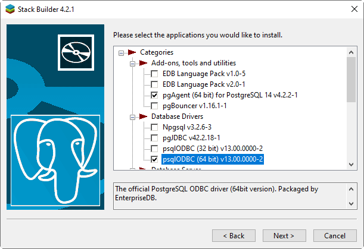Check the EDB Language Pack v1.0-5 box
The height and width of the screenshot is (249, 364).
[154, 74]
